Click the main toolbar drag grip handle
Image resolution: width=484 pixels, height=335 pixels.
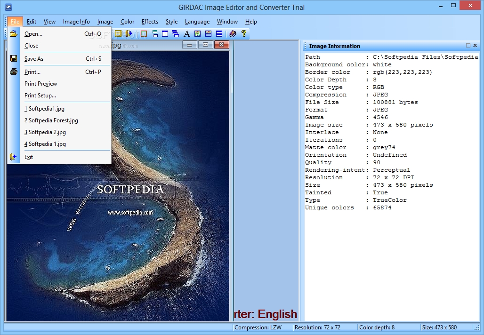6,33
